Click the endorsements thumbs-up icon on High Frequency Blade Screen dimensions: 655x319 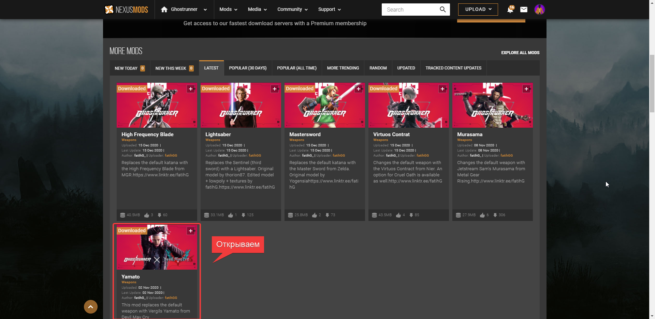click(x=147, y=215)
